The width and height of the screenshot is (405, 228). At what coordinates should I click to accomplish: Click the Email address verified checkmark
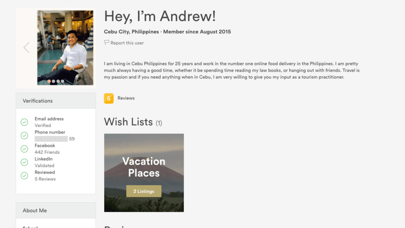(24, 122)
